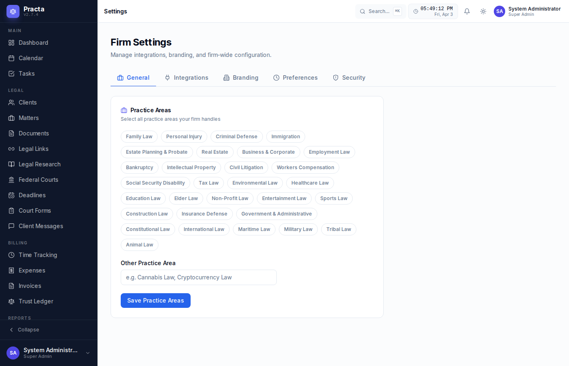
Task: Enable Social Security Disability chip
Action: pos(155,183)
